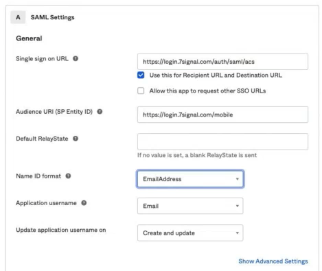
Task: Open Update application username on dropdown
Action: tap(190, 233)
